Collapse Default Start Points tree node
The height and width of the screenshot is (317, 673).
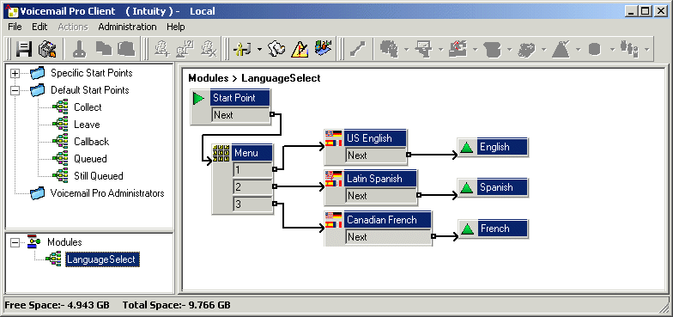pos(15,91)
